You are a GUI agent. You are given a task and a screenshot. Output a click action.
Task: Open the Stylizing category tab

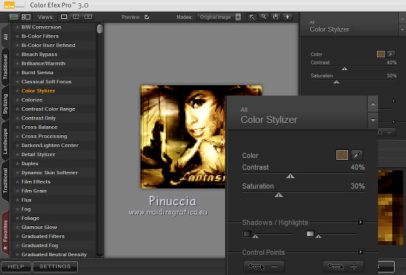tap(6, 103)
